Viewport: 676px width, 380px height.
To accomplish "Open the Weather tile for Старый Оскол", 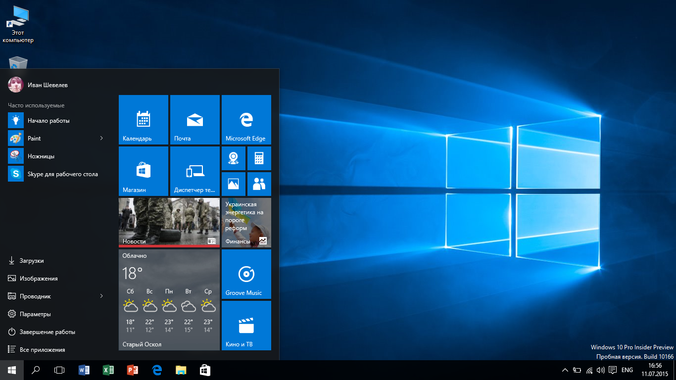I will pos(169,300).
